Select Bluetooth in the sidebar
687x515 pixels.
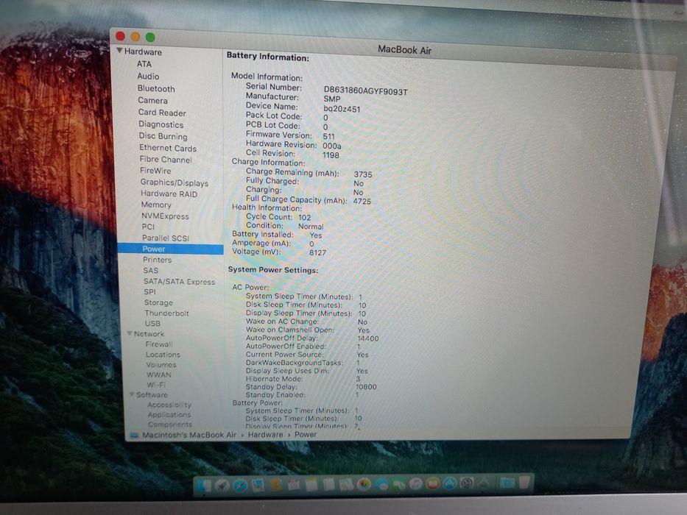156,88
